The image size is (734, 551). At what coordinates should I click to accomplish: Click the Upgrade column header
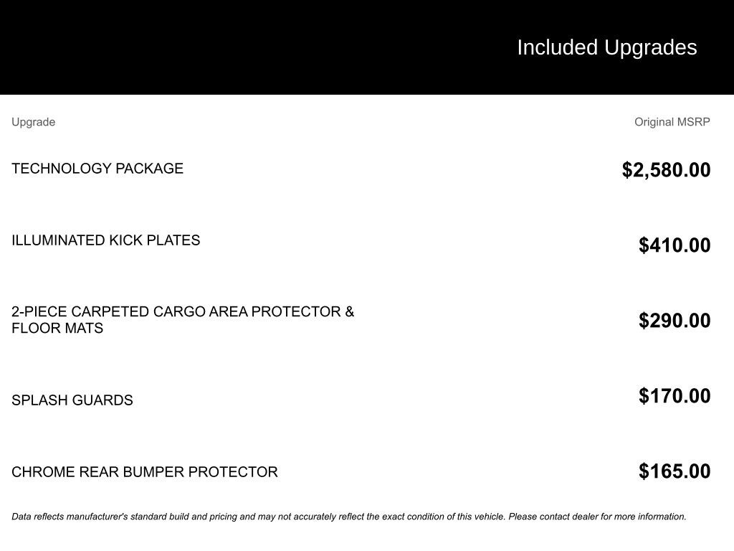[x=33, y=122]
